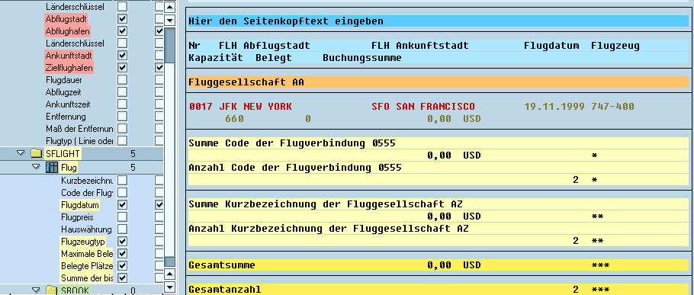Click the SFO SAN FRANCISCO value
The width and height of the screenshot is (694, 295).
(423, 107)
